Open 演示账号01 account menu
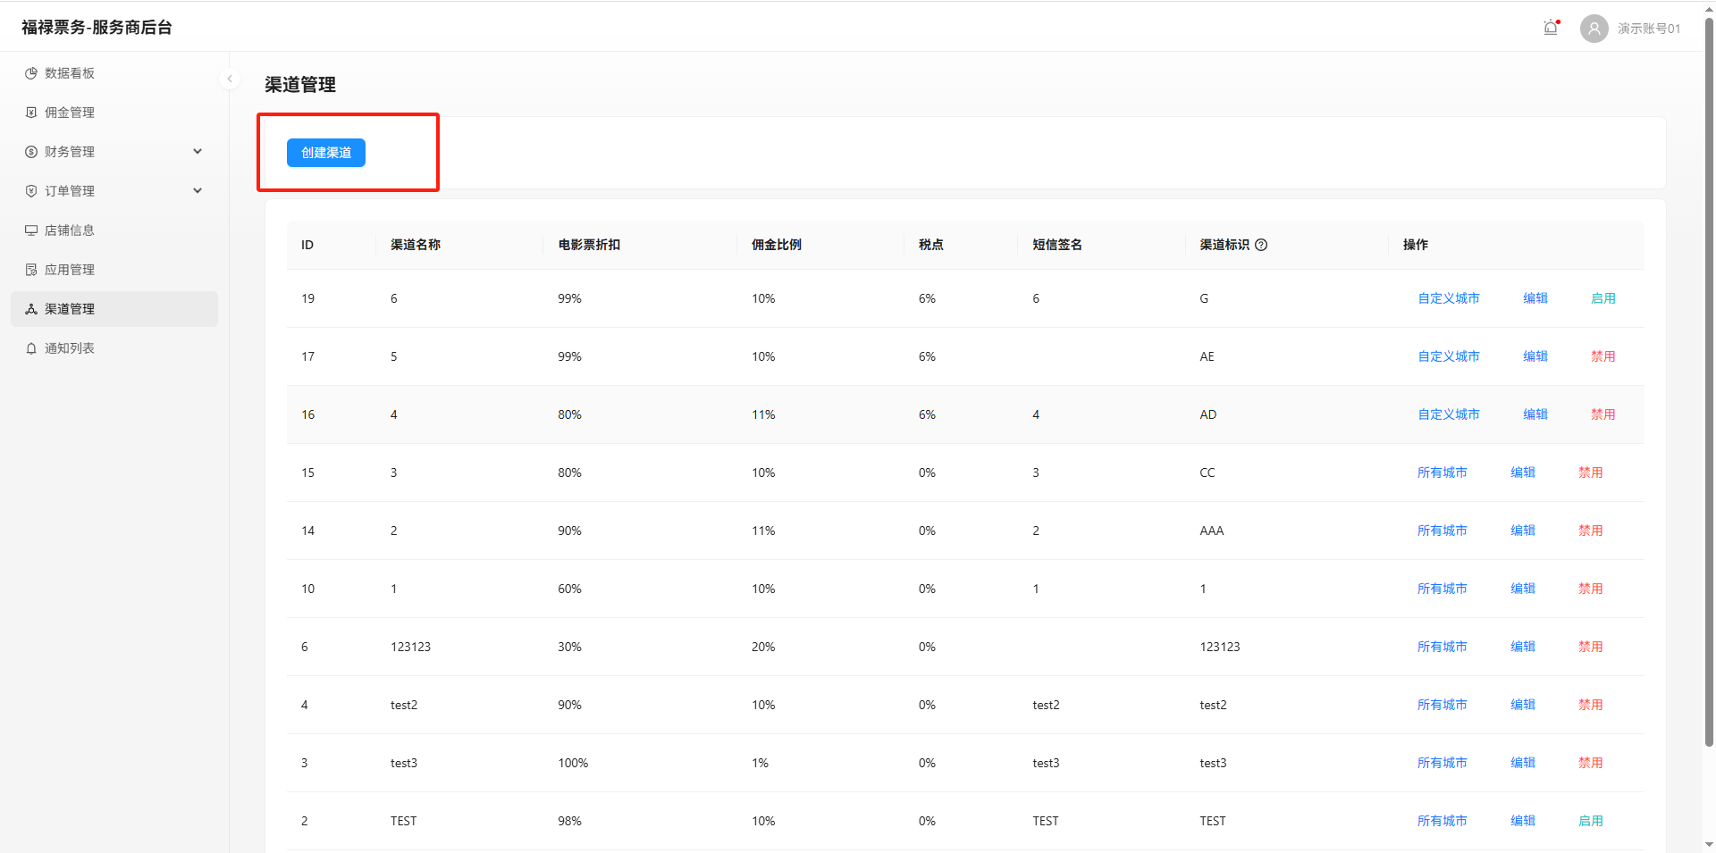Viewport: 1716px width, 853px height. 1648,29
